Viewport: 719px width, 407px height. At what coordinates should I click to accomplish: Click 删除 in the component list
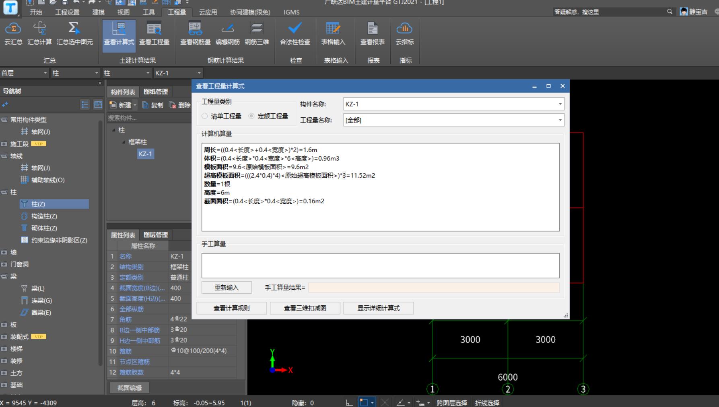[x=180, y=105]
